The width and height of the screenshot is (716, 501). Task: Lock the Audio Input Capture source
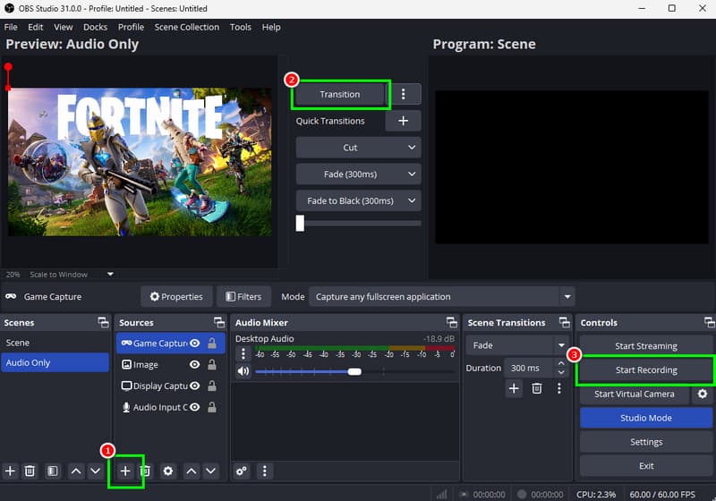tap(212, 407)
